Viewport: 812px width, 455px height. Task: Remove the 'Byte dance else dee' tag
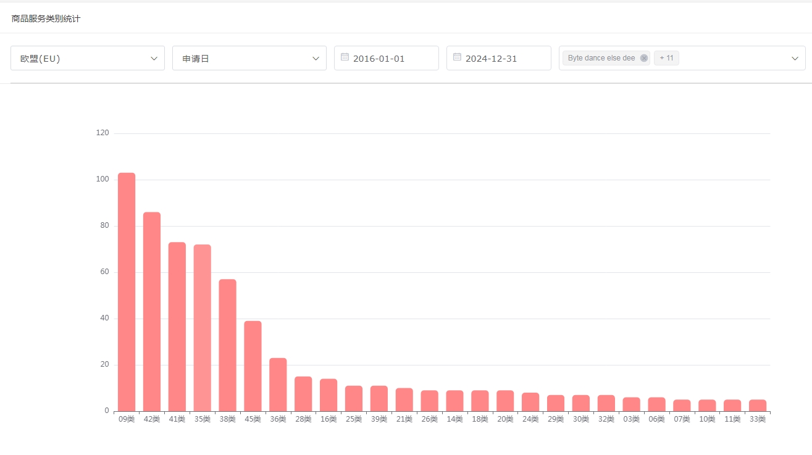click(x=644, y=58)
